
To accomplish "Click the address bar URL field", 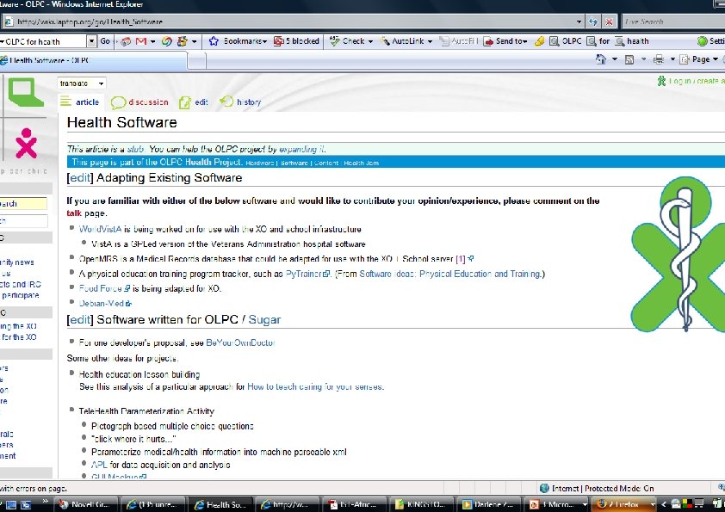I will (x=294, y=22).
